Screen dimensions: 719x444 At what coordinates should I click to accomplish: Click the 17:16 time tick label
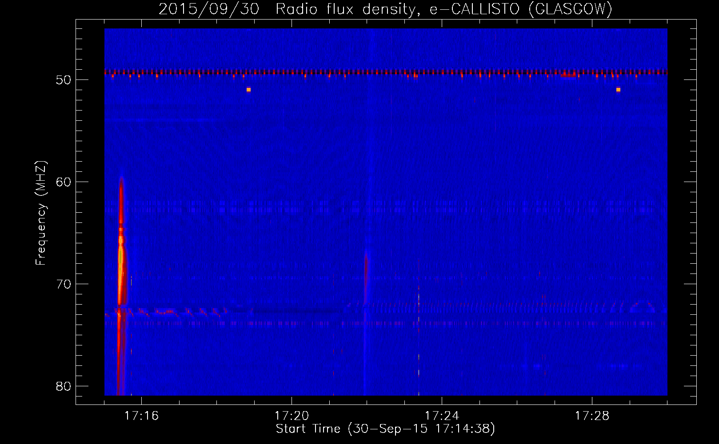tap(141, 416)
